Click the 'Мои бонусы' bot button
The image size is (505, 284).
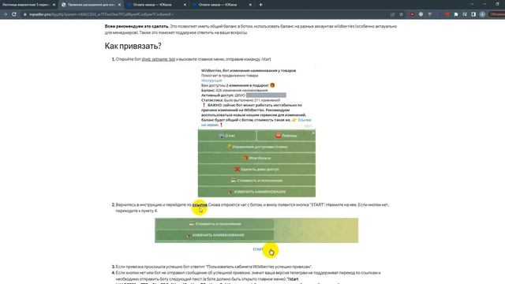tap(256, 158)
